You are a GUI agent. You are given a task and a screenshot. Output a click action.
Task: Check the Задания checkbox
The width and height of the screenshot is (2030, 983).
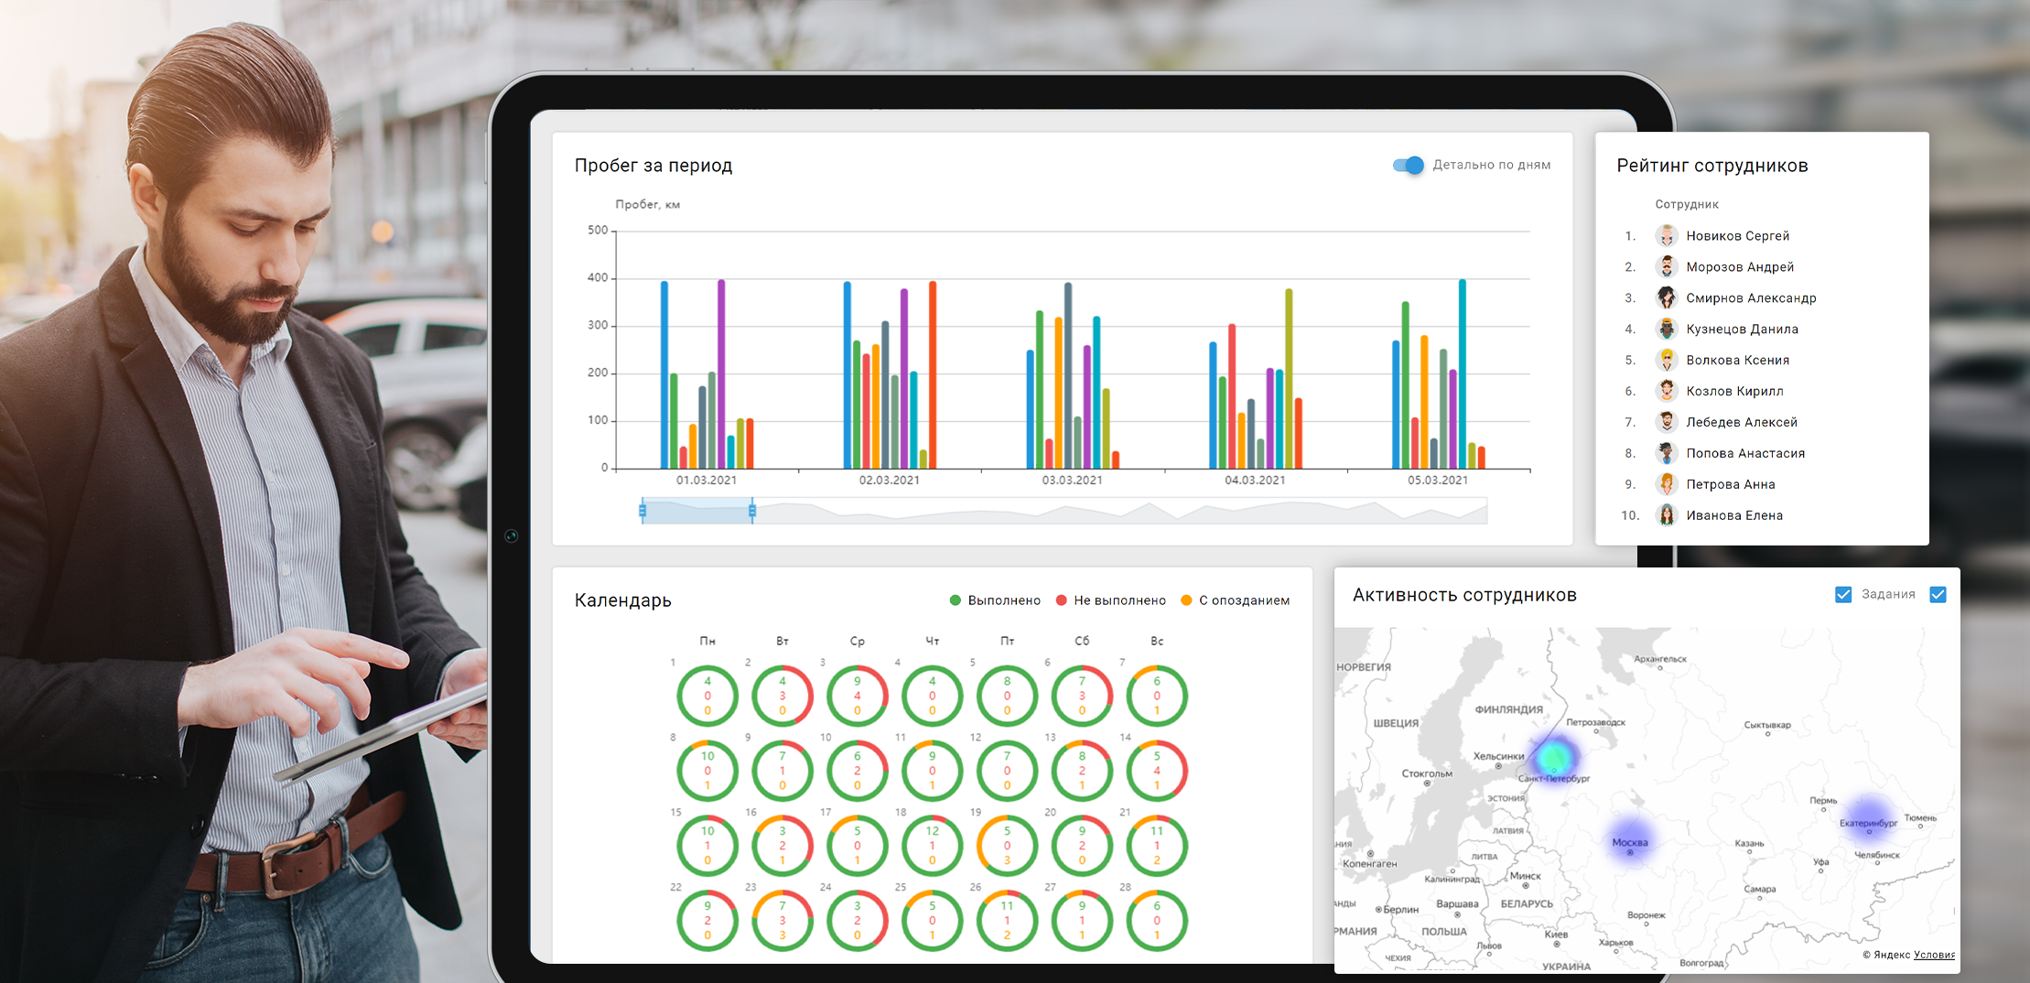(x=1843, y=595)
